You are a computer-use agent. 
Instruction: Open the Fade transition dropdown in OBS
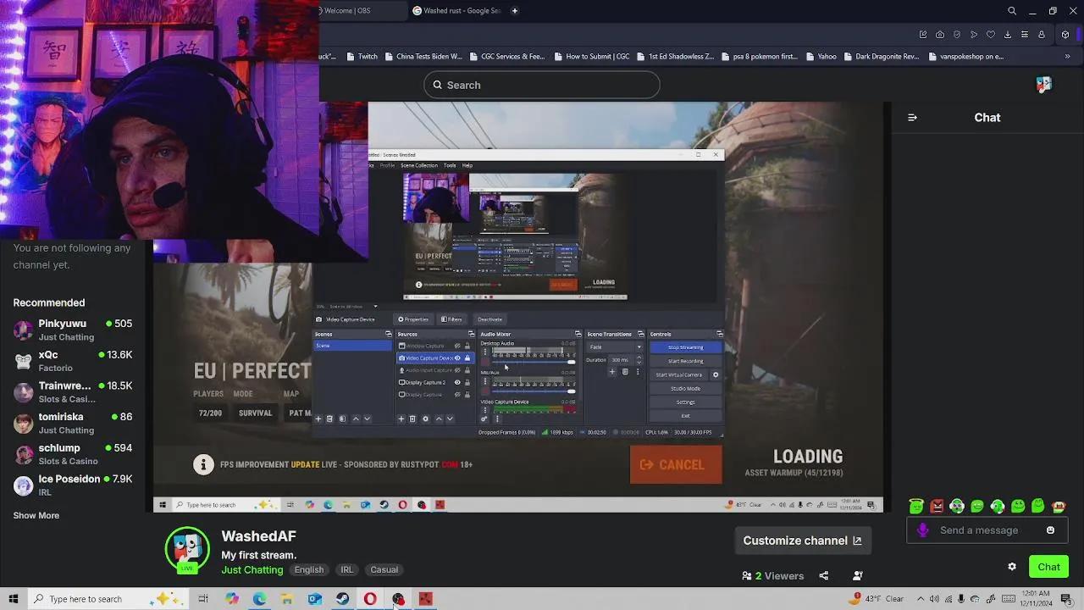point(616,347)
